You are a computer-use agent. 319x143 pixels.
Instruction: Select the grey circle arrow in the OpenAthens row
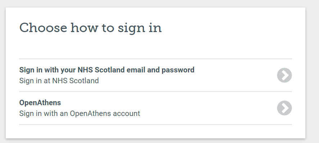coord(284,108)
